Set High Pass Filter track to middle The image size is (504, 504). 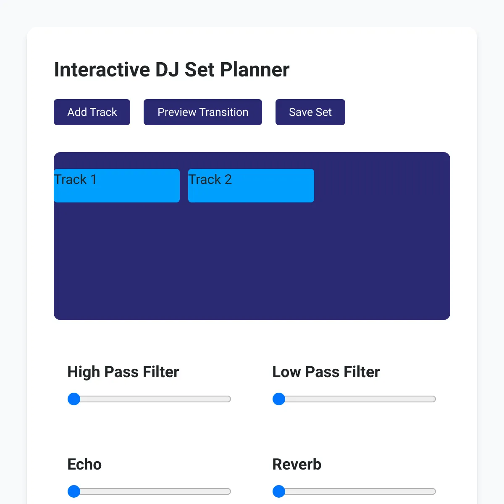(x=150, y=399)
